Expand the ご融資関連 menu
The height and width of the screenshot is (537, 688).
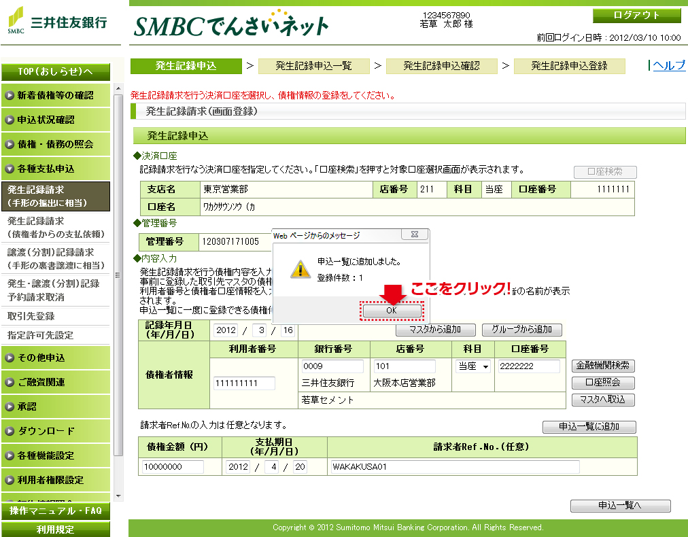point(56,382)
